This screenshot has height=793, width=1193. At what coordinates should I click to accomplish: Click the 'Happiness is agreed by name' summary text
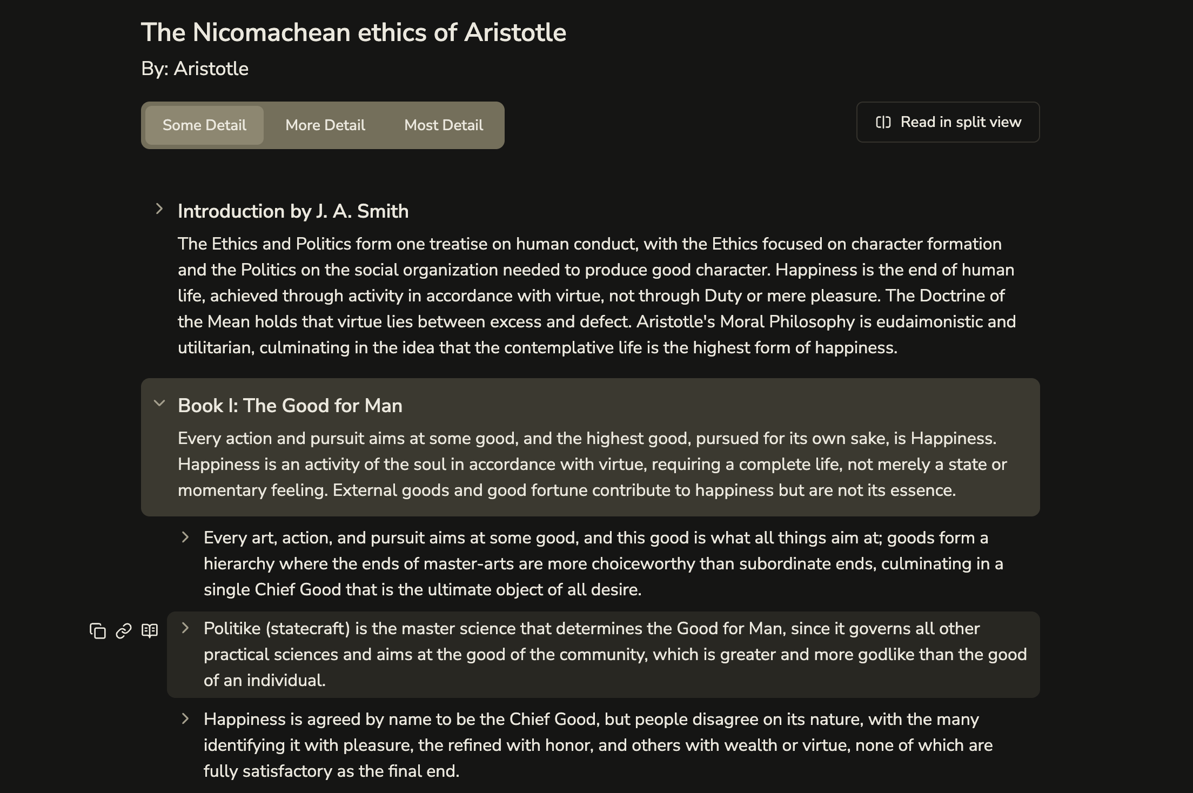pyautogui.click(x=598, y=745)
